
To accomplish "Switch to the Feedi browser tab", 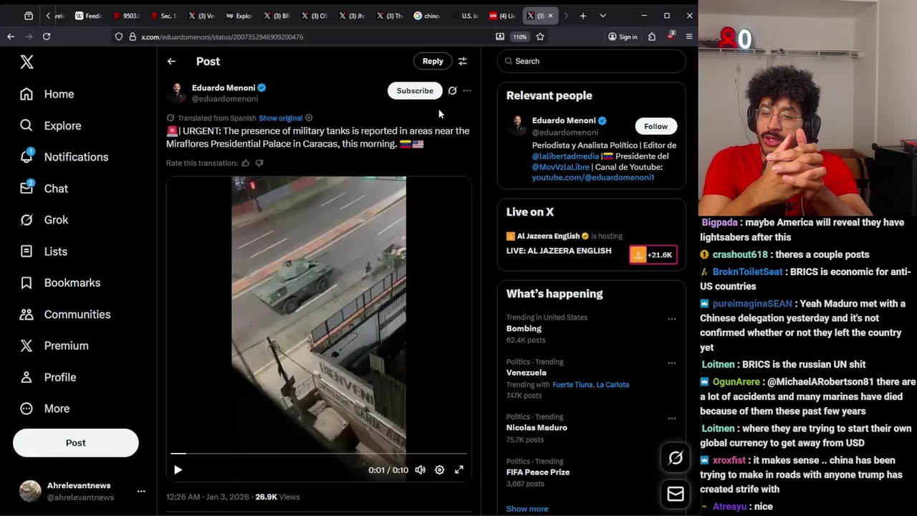I will pos(88,16).
